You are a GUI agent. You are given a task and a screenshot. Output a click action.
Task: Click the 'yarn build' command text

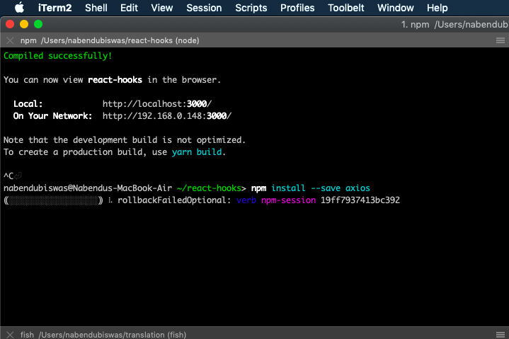pyautogui.click(x=197, y=152)
